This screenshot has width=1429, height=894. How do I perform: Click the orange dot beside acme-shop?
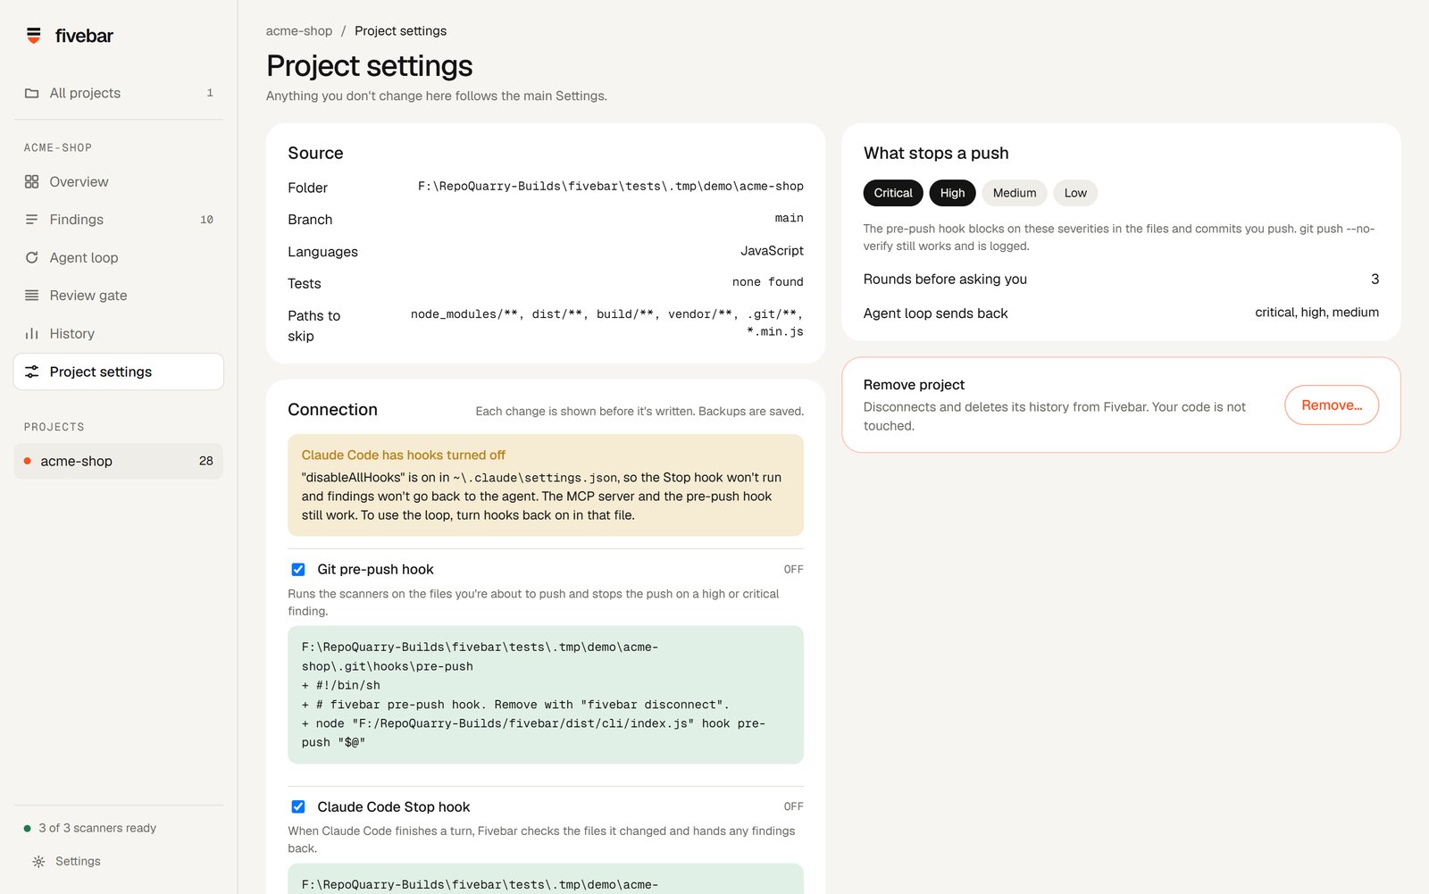click(27, 462)
